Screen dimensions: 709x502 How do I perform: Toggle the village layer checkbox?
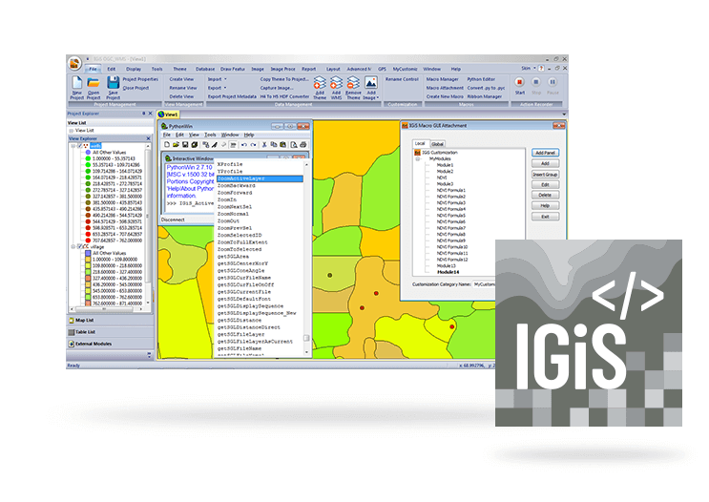pyautogui.click(x=80, y=247)
